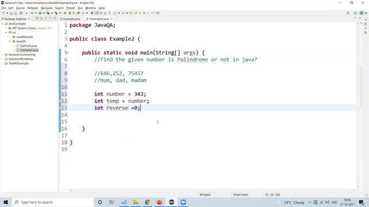Click the Windows Start button
Image resolution: width=369 pixels, height=207 pixels.
tap(6, 202)
